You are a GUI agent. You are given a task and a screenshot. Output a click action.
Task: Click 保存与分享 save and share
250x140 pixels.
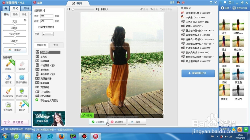point(240,8)
